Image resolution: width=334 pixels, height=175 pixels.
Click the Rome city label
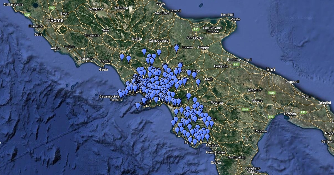tap(57, 20)
